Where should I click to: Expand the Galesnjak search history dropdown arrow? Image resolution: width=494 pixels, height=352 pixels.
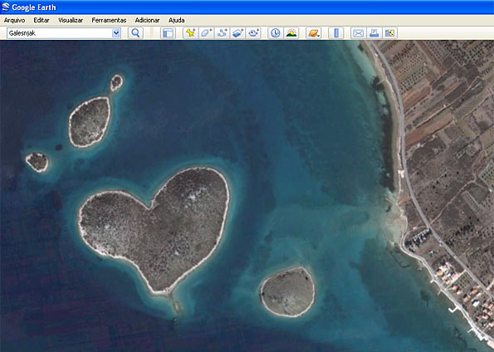[x=116, y=33]
